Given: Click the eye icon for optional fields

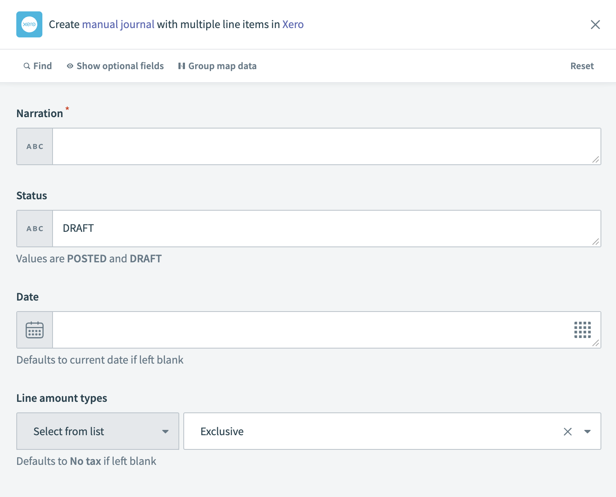Looking at the screenshot, I should click(x=70, y=65).
